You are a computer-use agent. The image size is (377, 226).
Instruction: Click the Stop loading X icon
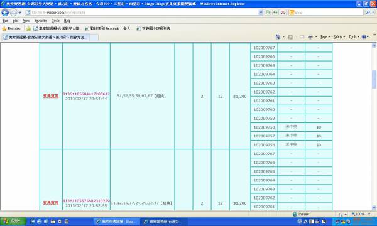coord(283,13)
